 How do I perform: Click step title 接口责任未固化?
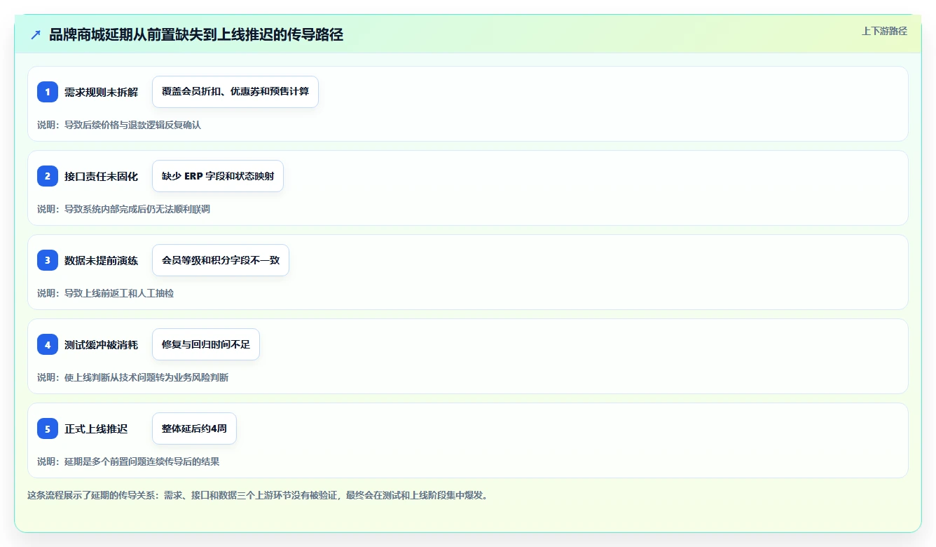102,176
